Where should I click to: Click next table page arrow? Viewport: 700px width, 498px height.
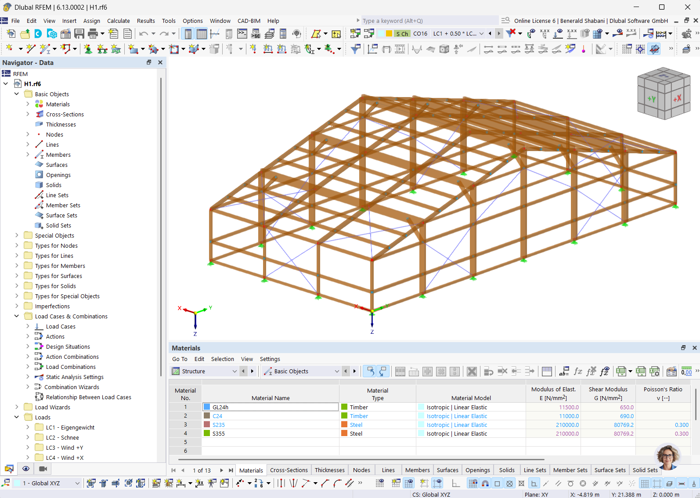point(221,470)
